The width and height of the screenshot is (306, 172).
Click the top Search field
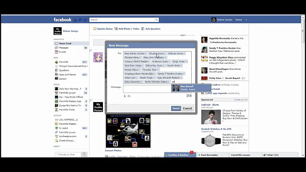tap(122, 20)
